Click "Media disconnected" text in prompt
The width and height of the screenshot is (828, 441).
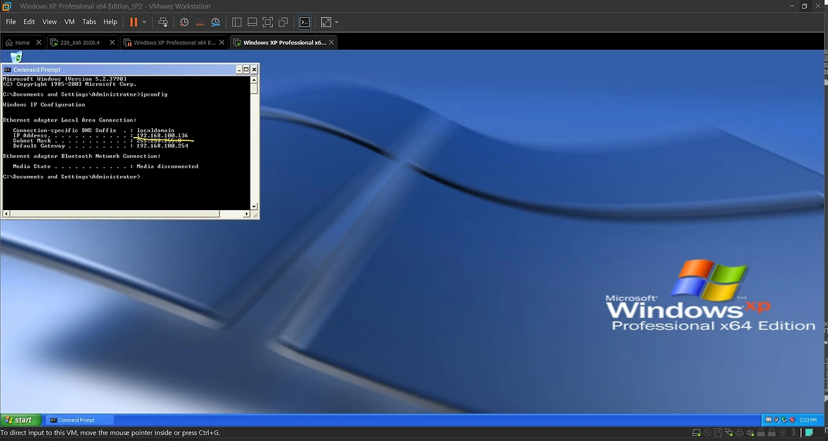point(168,166)
